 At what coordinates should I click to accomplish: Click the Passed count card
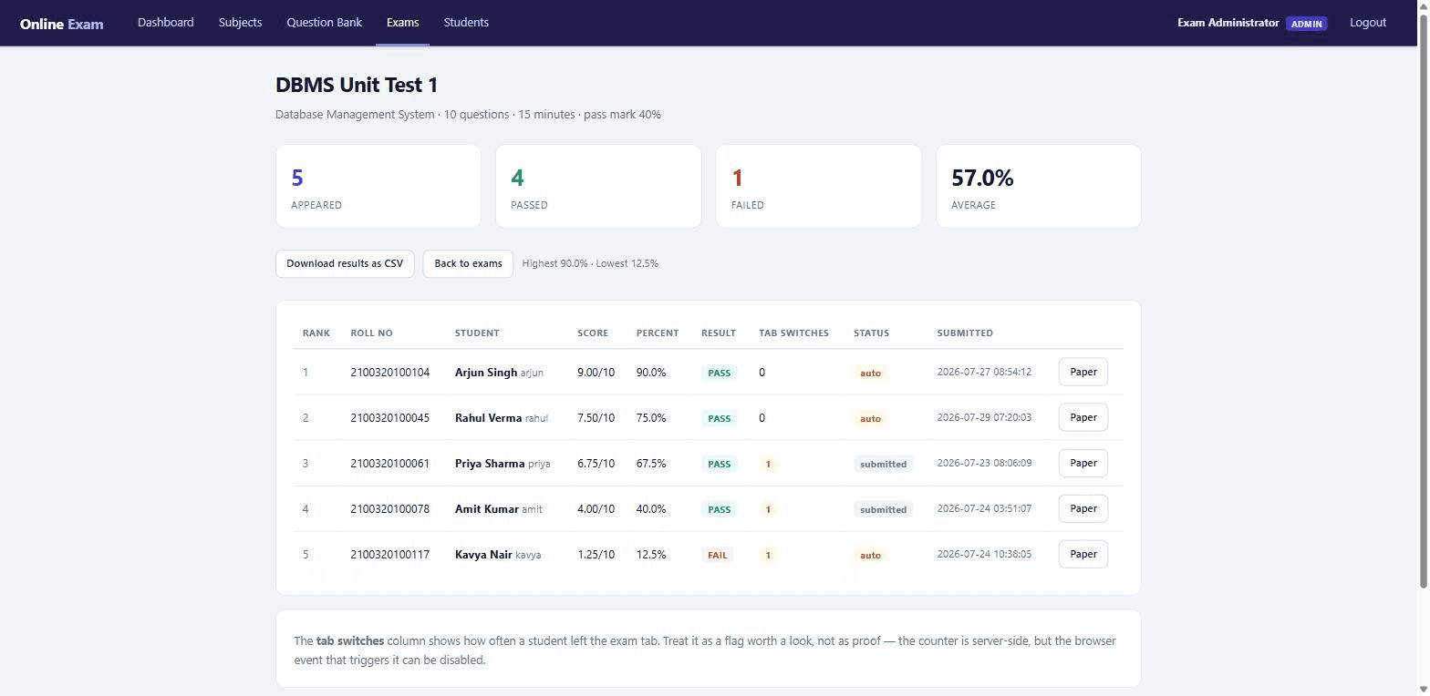pyautogui.click(x=598, y=186)
